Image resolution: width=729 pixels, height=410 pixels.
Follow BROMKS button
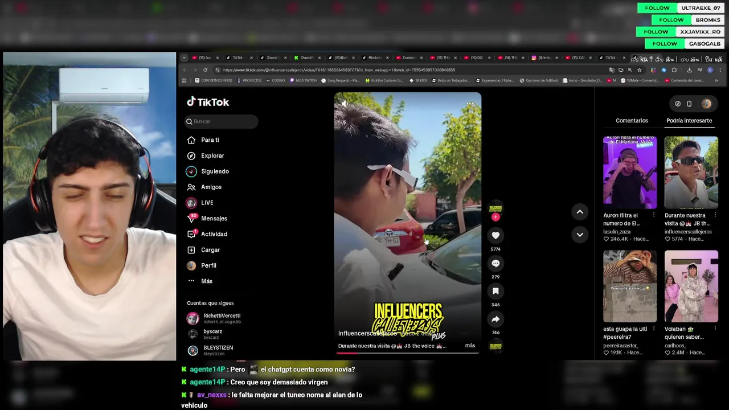pos(671,20)
